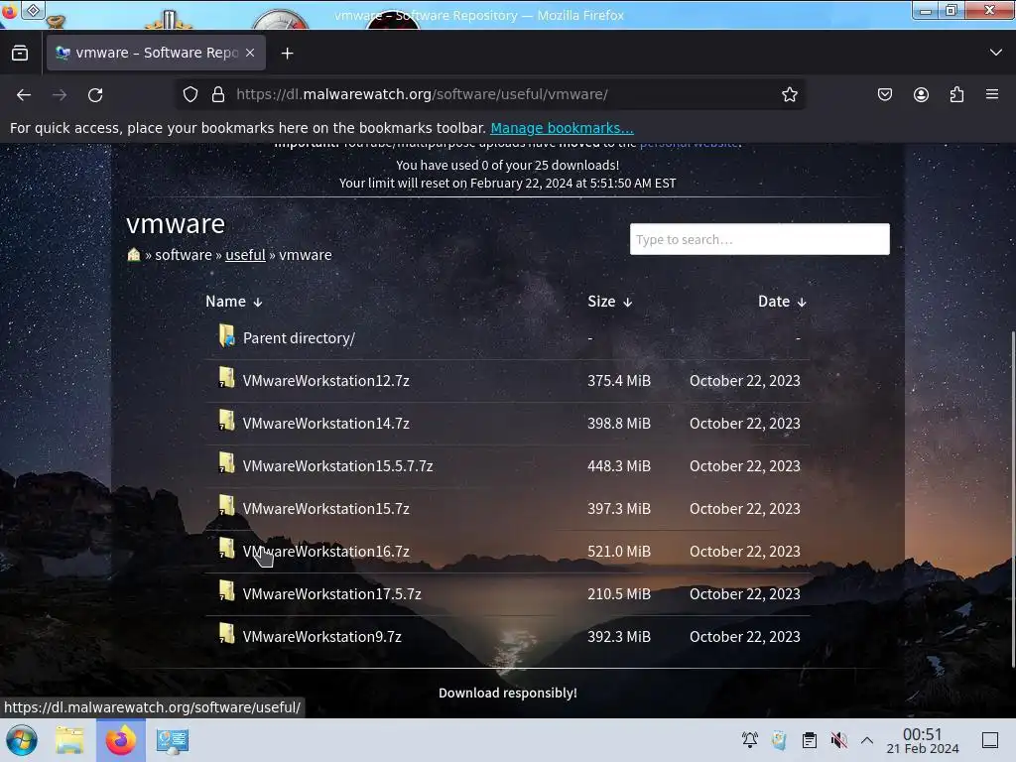This screenshot has width=1016, height=762.
Task: Select the 210.5 MiB size cell
Action: pos(619,594)
